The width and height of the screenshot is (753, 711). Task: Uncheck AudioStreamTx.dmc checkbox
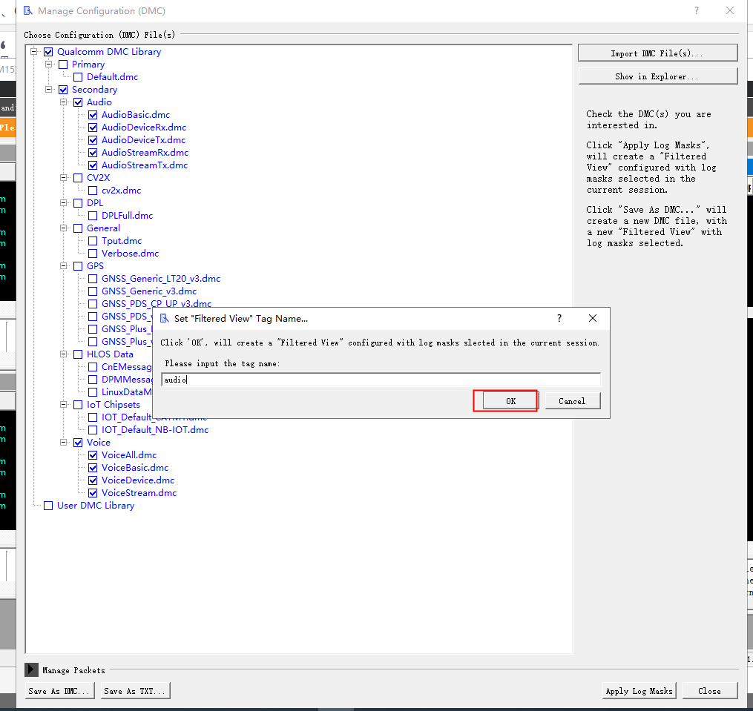(x=93, y=165)
